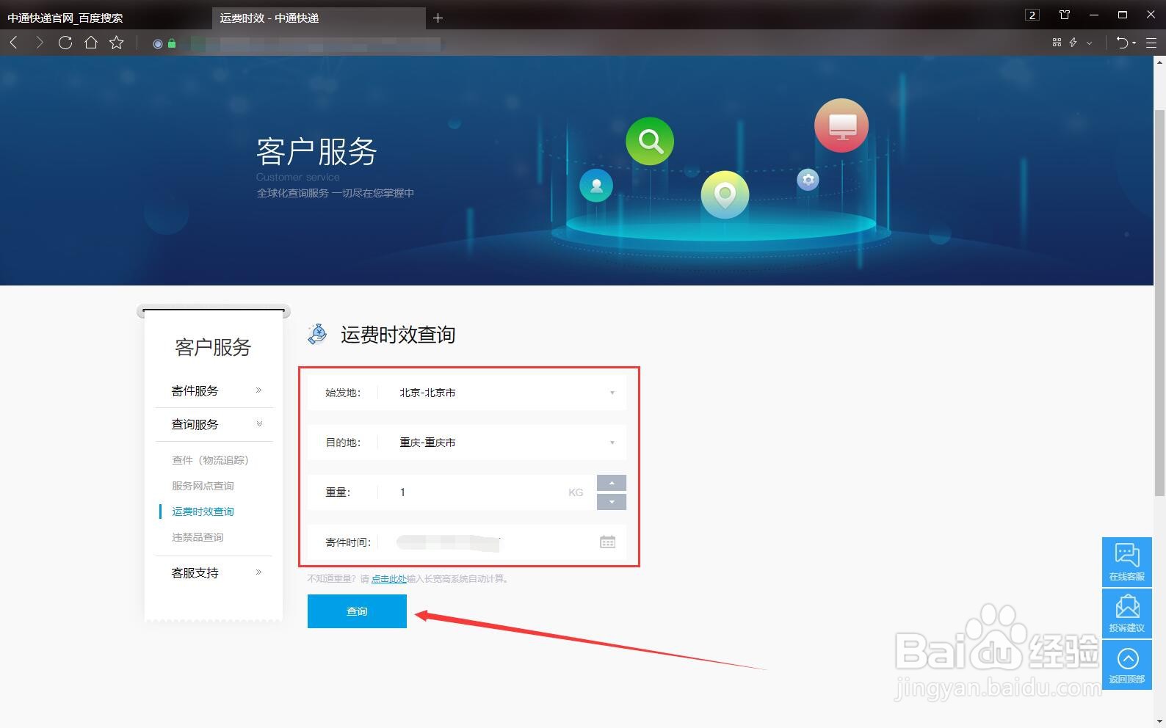The width and height of the screenshot is (1166, 728).
Task: Open 查件（物流追踪）in sidebar
Action: (211, 460)
